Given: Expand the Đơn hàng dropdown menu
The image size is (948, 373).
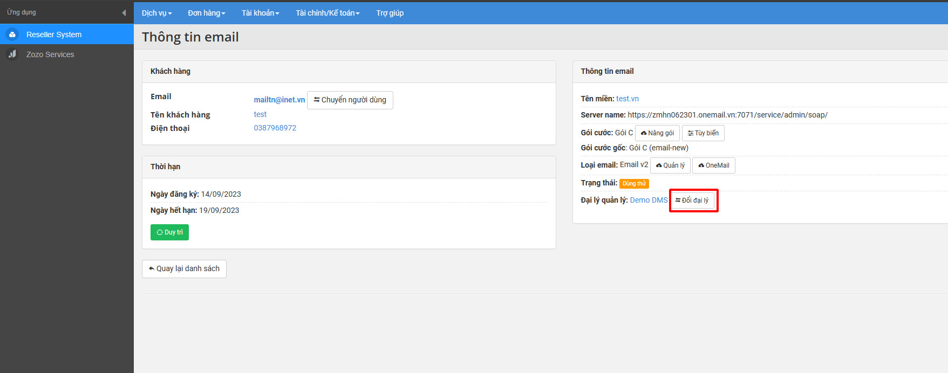Looking at the screenshot, I should coord(207,13).
